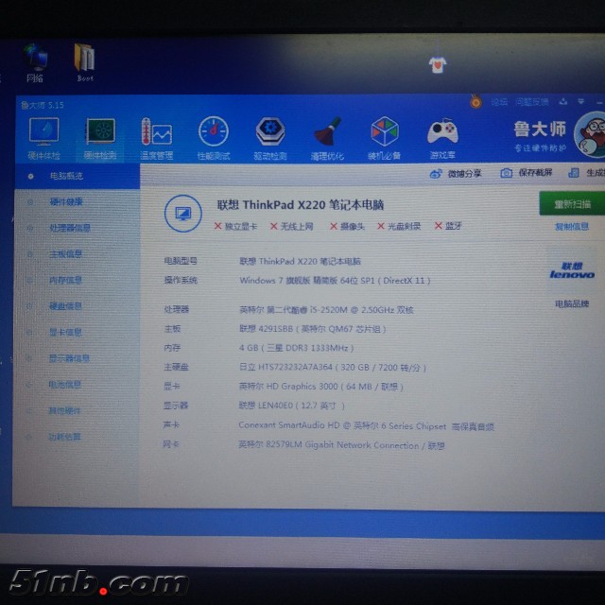The height and width of the screenshot is (605, 605).
Task: Click the 英特尔 HD Graphics 3000 value
Action: pos(321,387)
